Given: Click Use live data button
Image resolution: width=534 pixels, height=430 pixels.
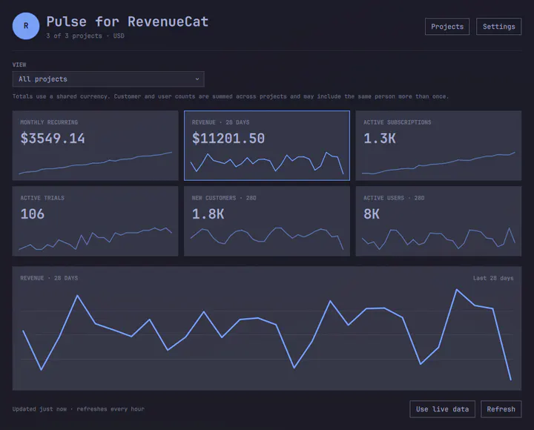Looking at the screenshot, I should (x=442, y=409).
